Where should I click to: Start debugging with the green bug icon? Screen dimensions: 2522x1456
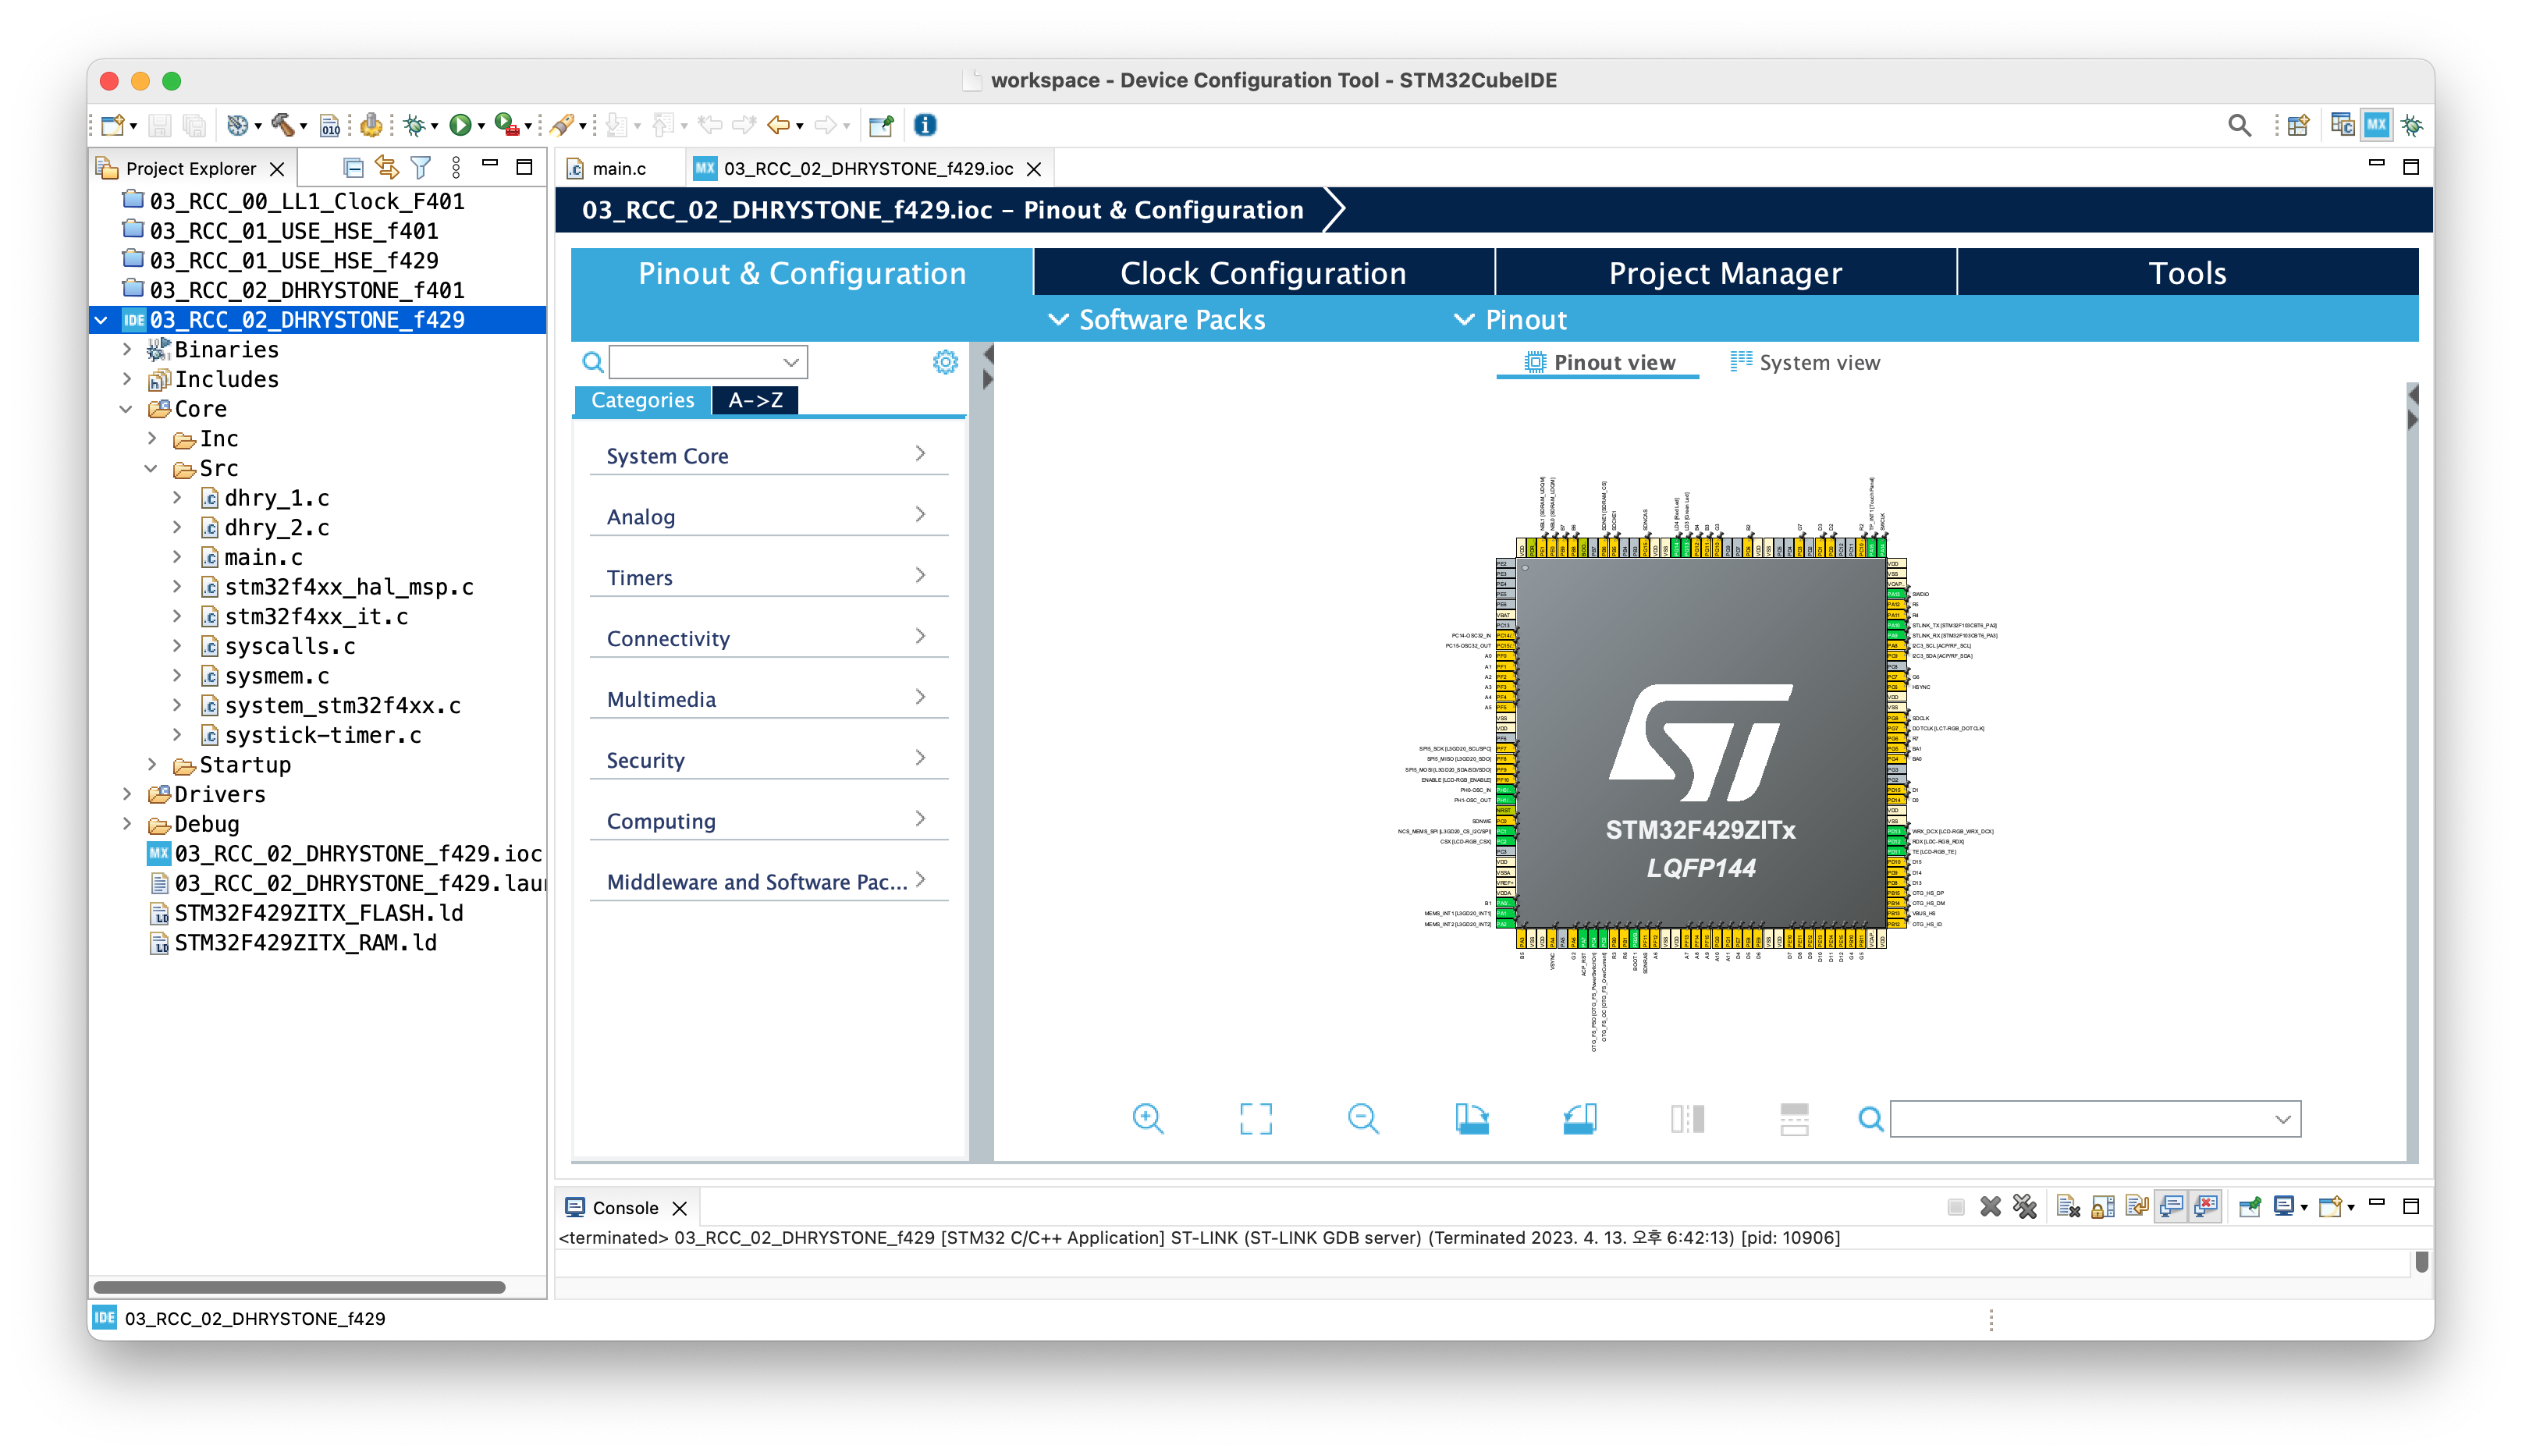(x=415, y=125)
